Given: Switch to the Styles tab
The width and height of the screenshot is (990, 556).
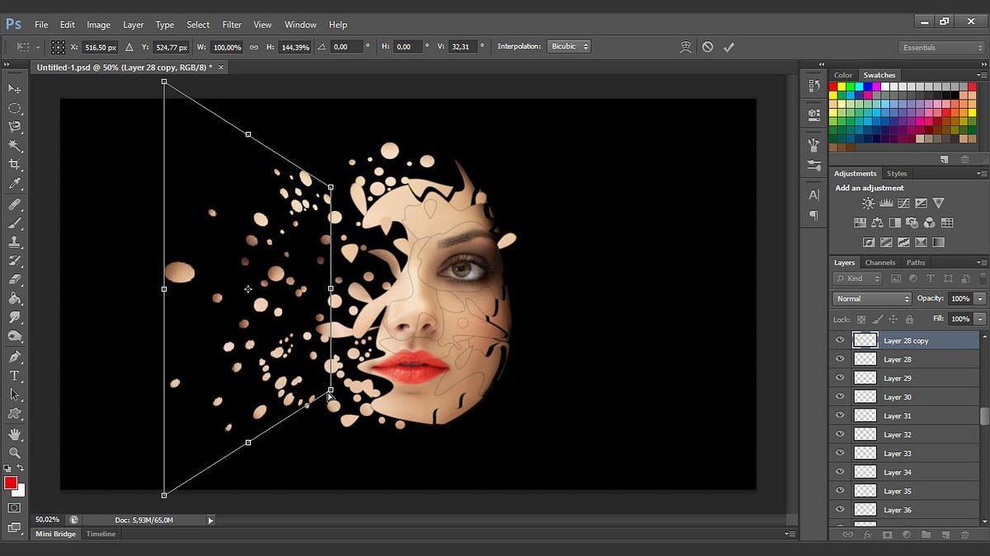Looking at the screenshot, I should pos(897,174).
